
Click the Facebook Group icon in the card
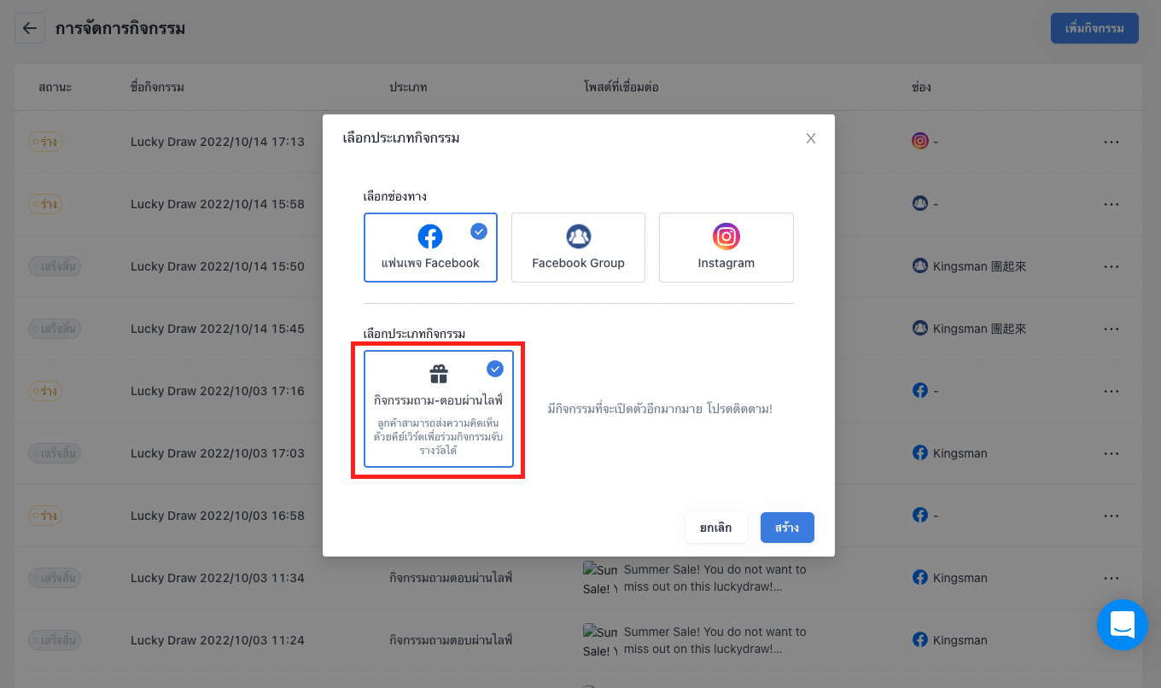(x=578, y=236)
